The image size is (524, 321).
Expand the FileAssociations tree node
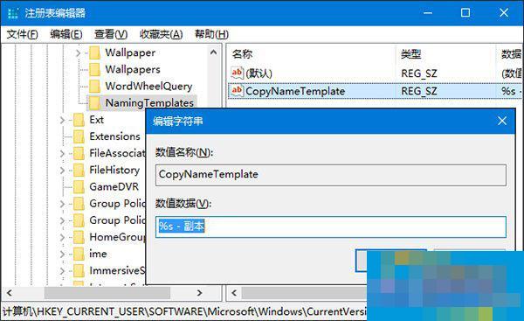[62, 153]
